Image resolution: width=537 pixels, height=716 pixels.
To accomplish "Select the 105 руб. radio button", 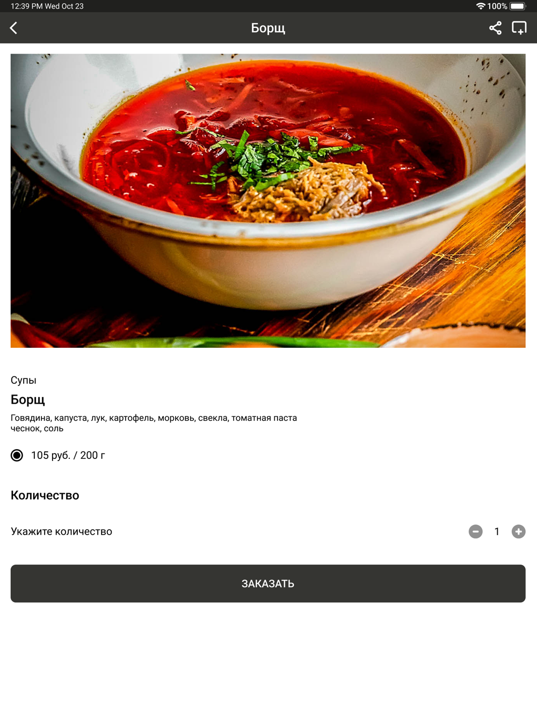I will tap(17, 455).
